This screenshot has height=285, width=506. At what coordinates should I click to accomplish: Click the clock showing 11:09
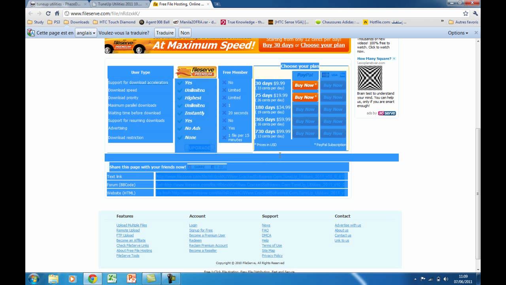[x=463, y=276]
